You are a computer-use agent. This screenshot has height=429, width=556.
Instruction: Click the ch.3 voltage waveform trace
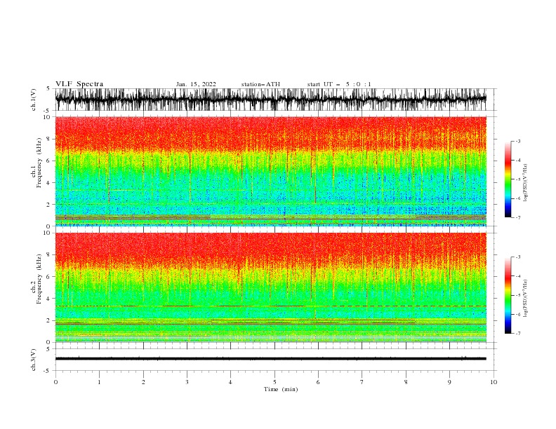(x=271, y=359)
